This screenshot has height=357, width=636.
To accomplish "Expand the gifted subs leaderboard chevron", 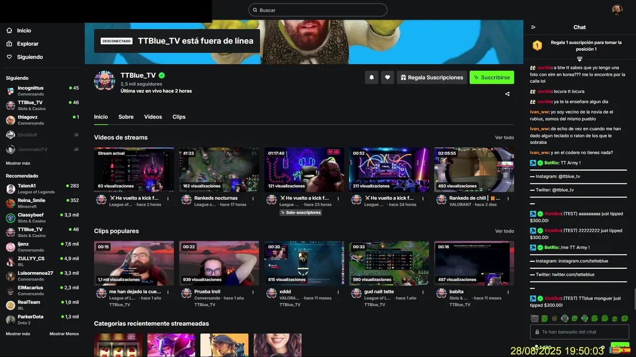I will [x=579, y=59].
